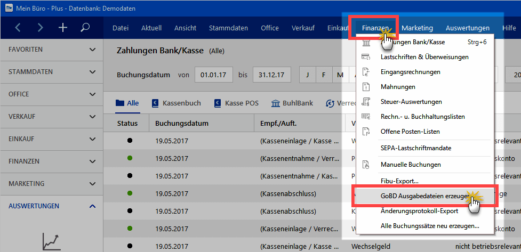Expand the MARKETING sidebar section

[x=52, y=184]
